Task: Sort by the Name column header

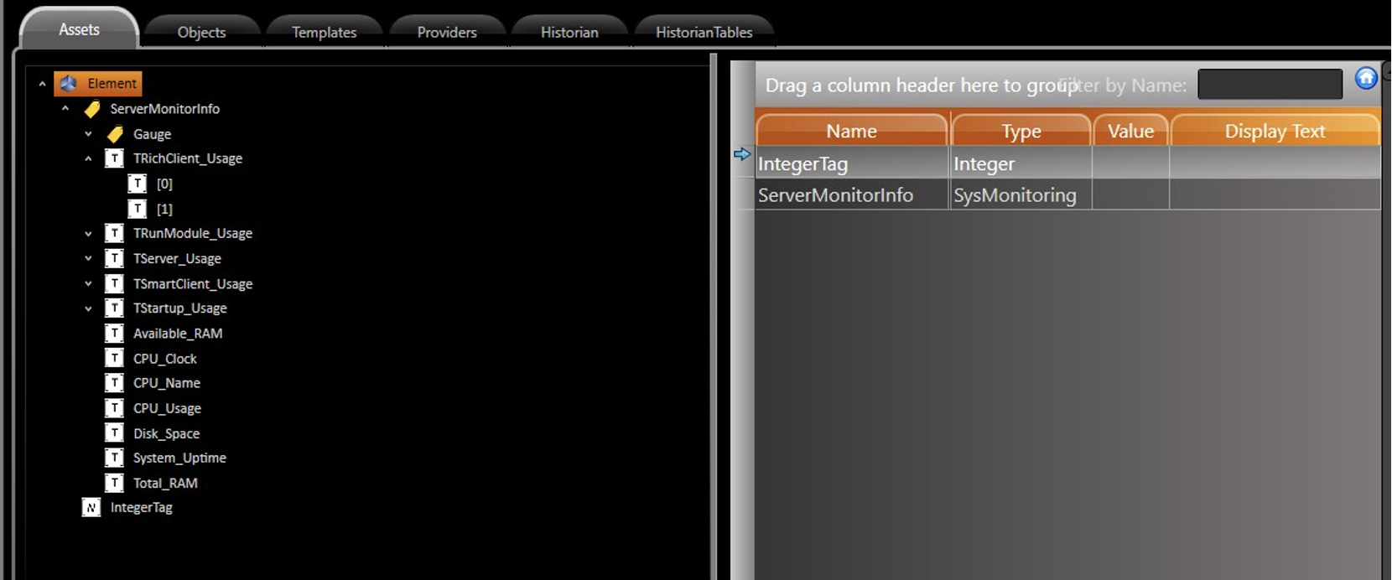Action: coord(851,132)
